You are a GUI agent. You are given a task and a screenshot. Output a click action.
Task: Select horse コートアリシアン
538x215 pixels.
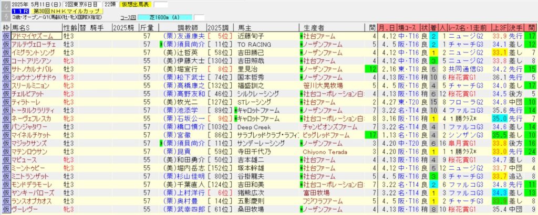[31, 61]
